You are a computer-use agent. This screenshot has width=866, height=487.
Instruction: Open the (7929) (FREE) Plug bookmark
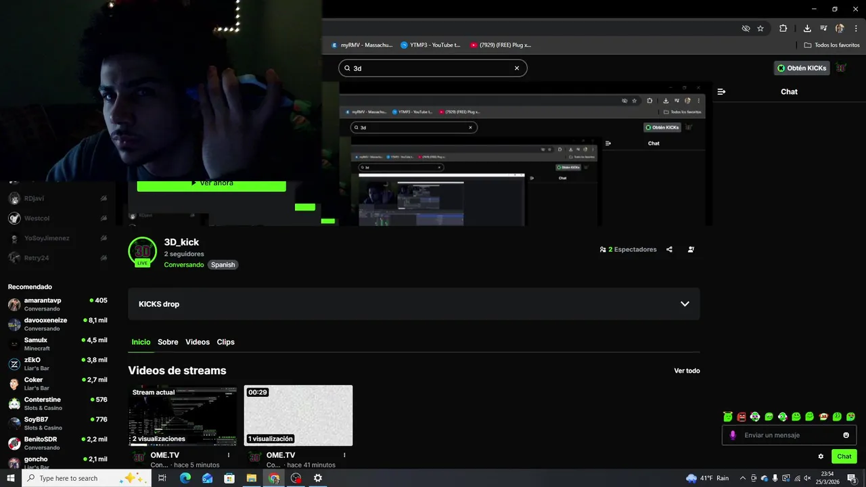tap(501, 45)
